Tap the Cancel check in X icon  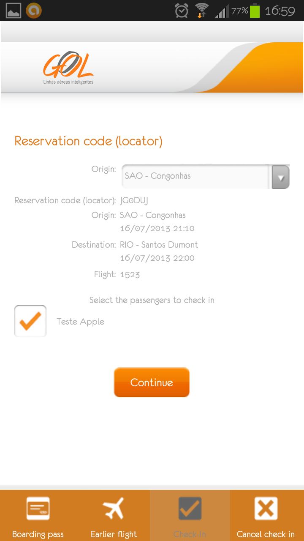266,508
